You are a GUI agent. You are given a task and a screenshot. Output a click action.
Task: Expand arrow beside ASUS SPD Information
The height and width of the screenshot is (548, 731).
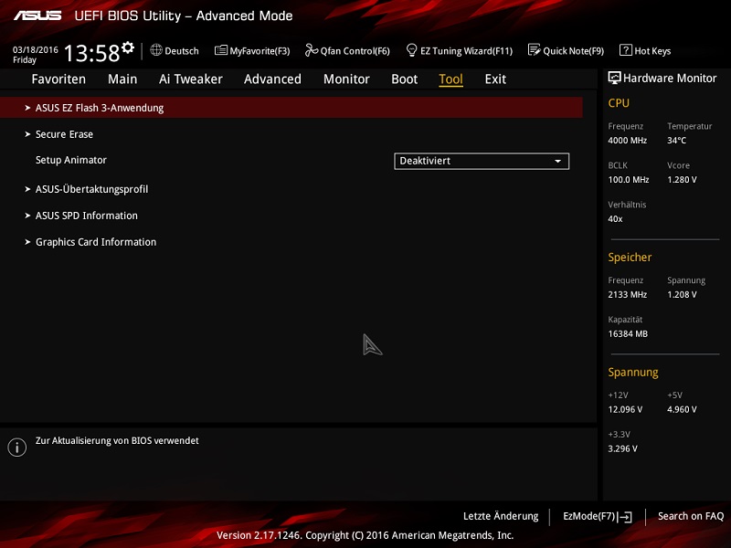(27, 216)
